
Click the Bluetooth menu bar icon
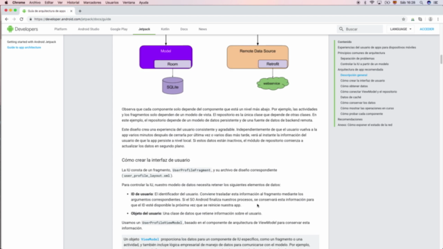[x=365, y=3]
